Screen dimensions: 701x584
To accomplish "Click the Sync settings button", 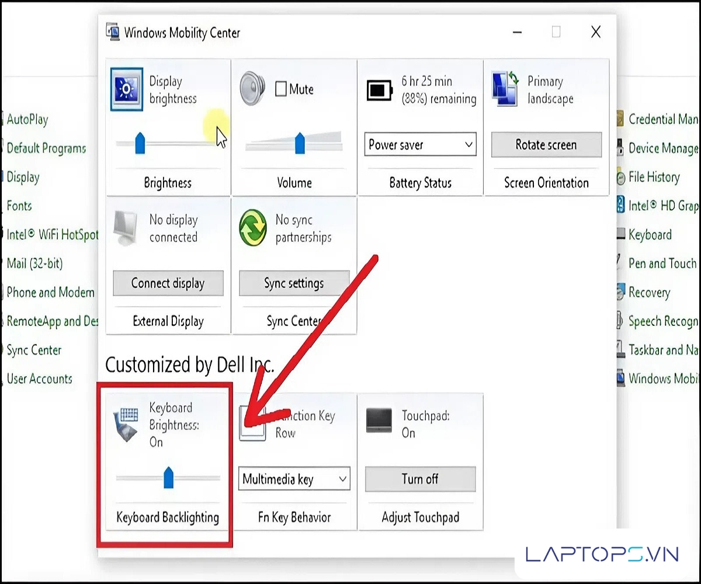I will [294, 283].
